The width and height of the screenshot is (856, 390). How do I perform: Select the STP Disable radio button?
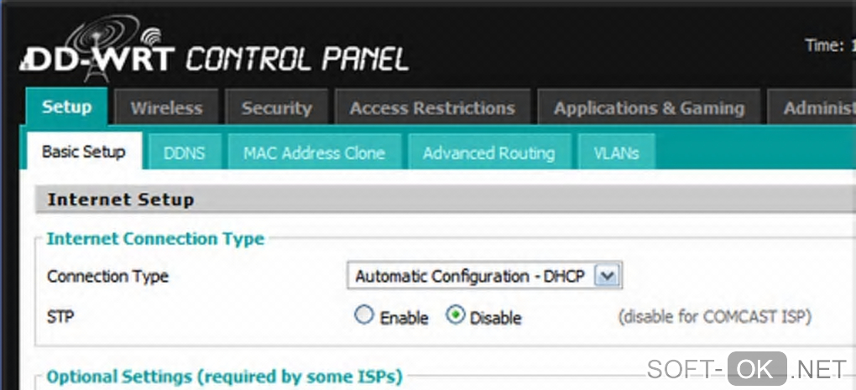click(x=456, y=315)
